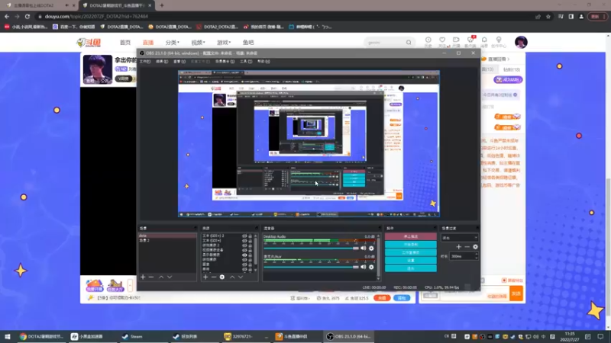This screenshot has height=343, width=611.
Task: Expand Douyu 视频 nav dropdown
Action: click(x=198, y=43)
